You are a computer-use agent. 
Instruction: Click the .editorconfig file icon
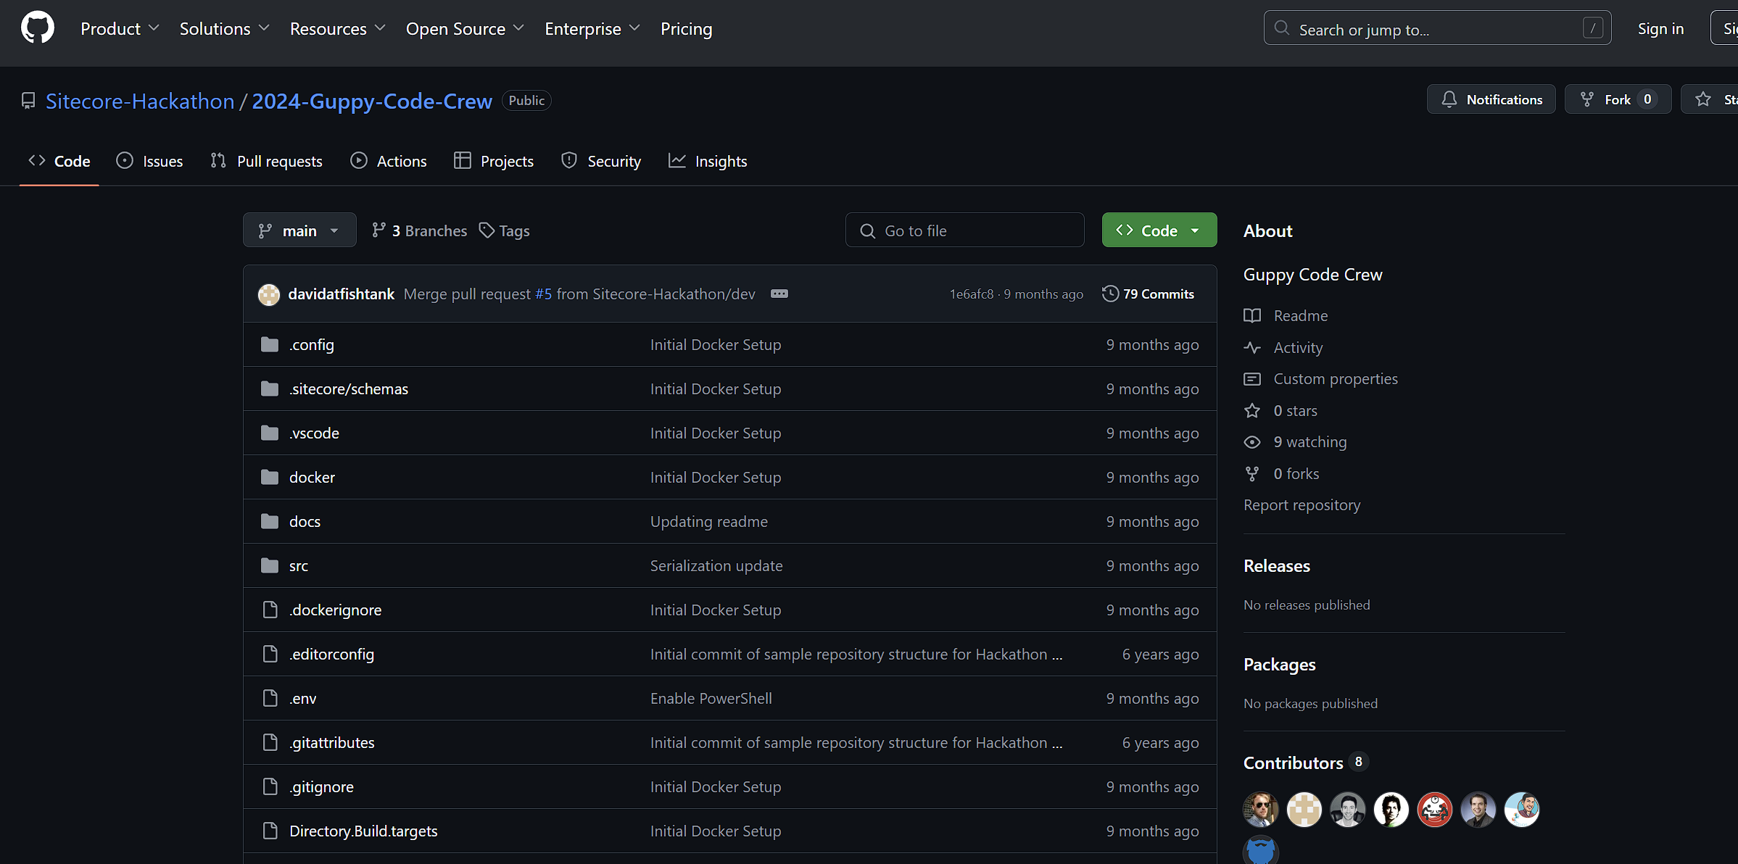pyautogui.click(x=270, y=654)
